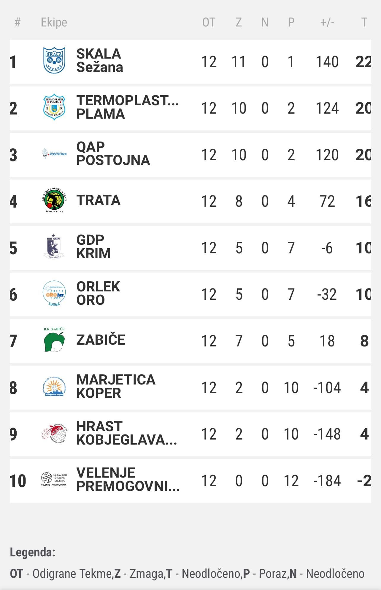Tap the Marjetica Koper sun logo
Viewport: 381px width, 590px height.
(54, 387)
